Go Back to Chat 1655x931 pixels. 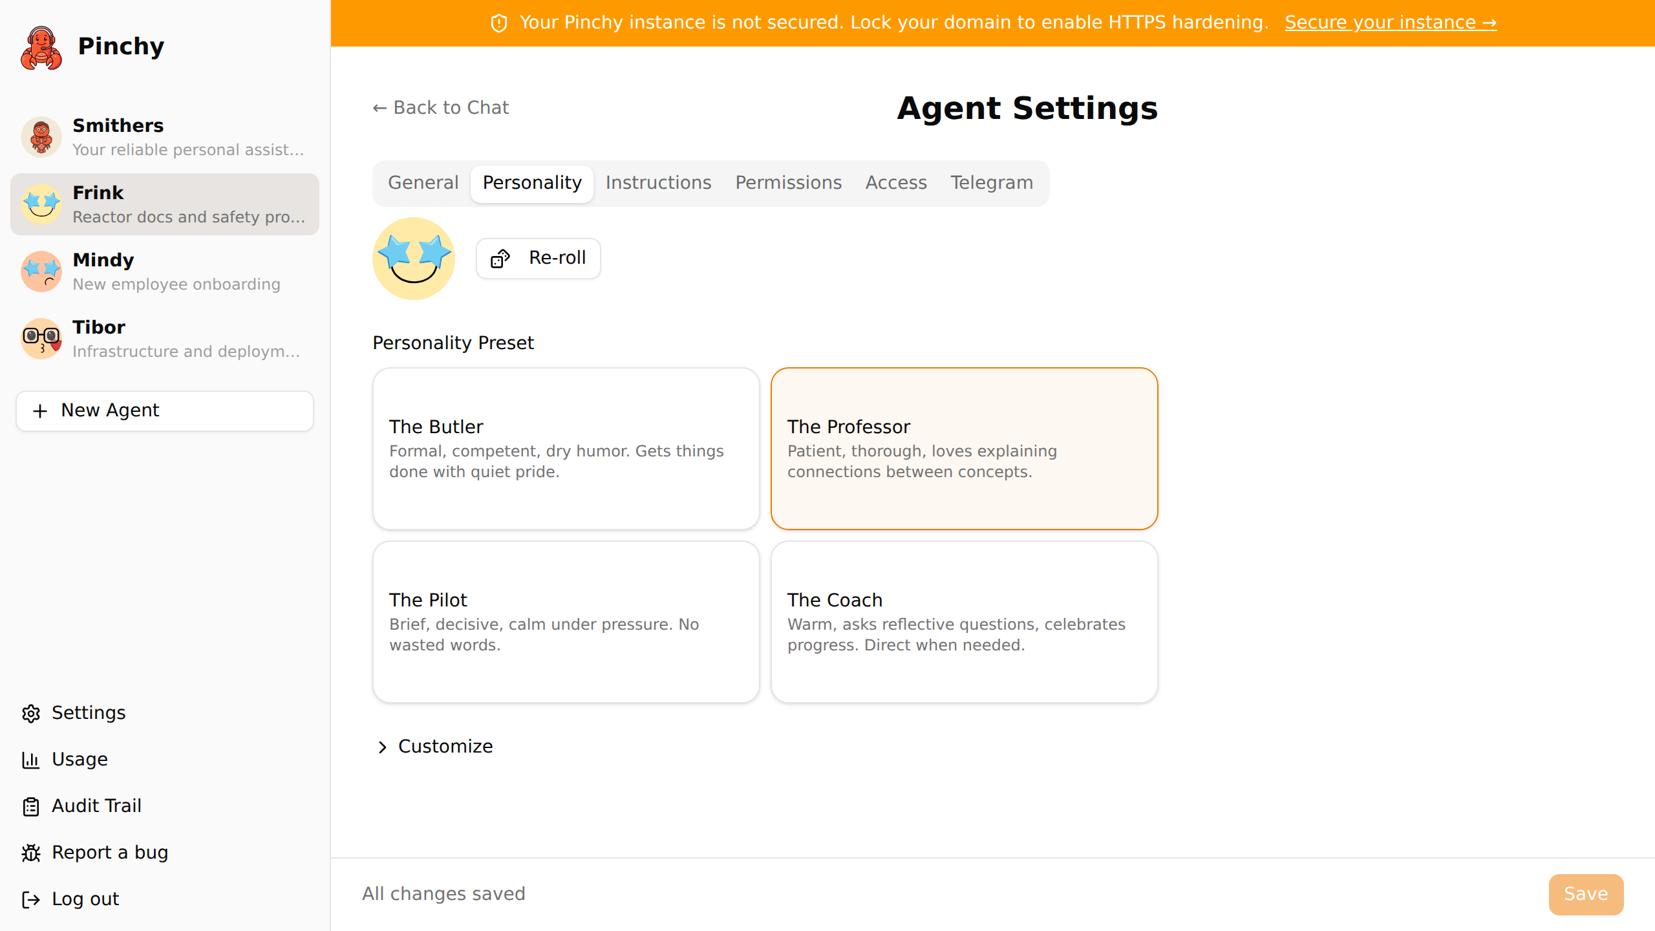tap(441, 108)
